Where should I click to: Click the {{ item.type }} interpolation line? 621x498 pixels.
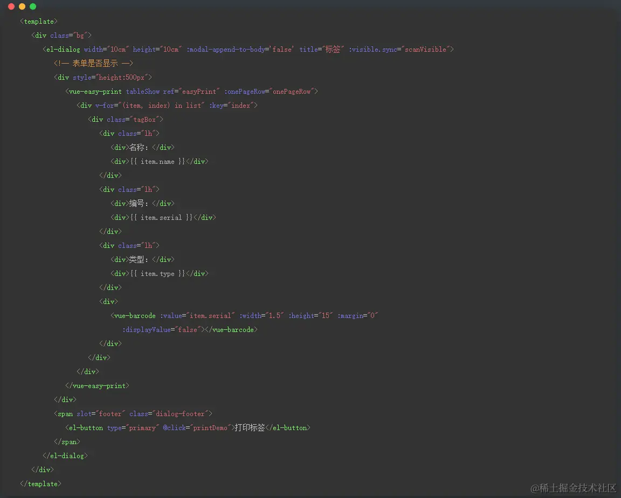[x=160, y=274]
